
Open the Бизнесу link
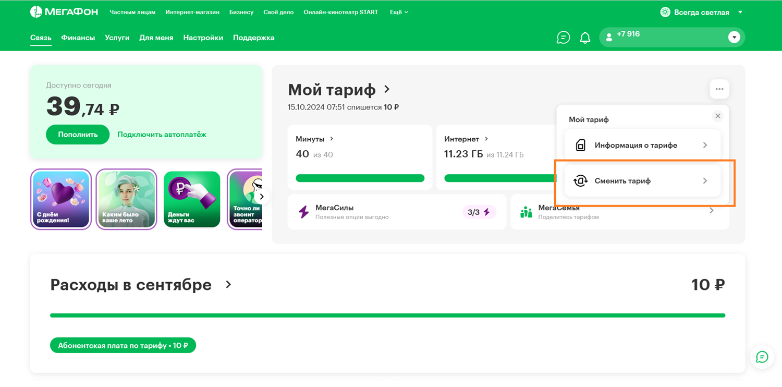(x=241, y=12)
